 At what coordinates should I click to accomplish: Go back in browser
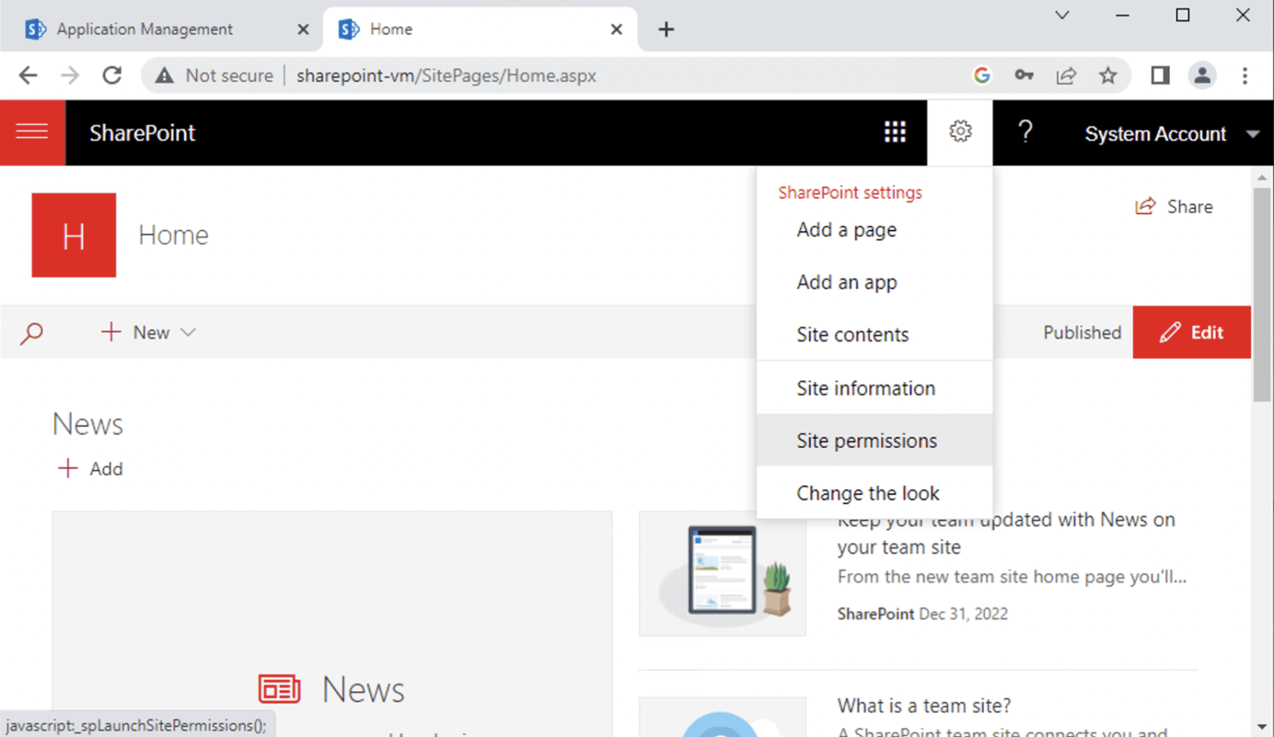(x=28, y=76)
